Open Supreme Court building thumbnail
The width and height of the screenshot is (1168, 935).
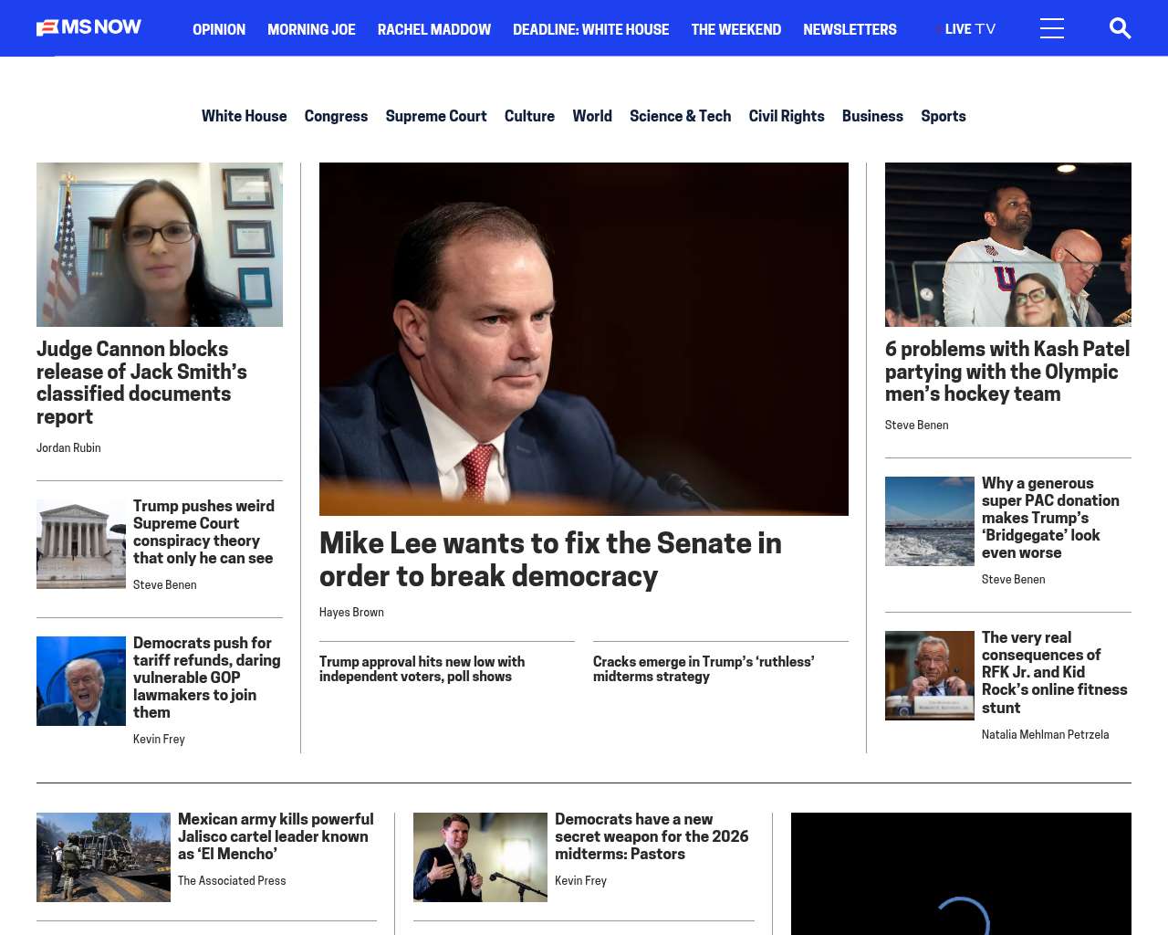[81, 543]
